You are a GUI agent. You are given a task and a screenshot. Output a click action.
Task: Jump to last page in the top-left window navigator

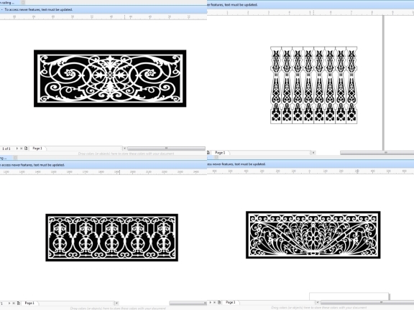[22, 149]
